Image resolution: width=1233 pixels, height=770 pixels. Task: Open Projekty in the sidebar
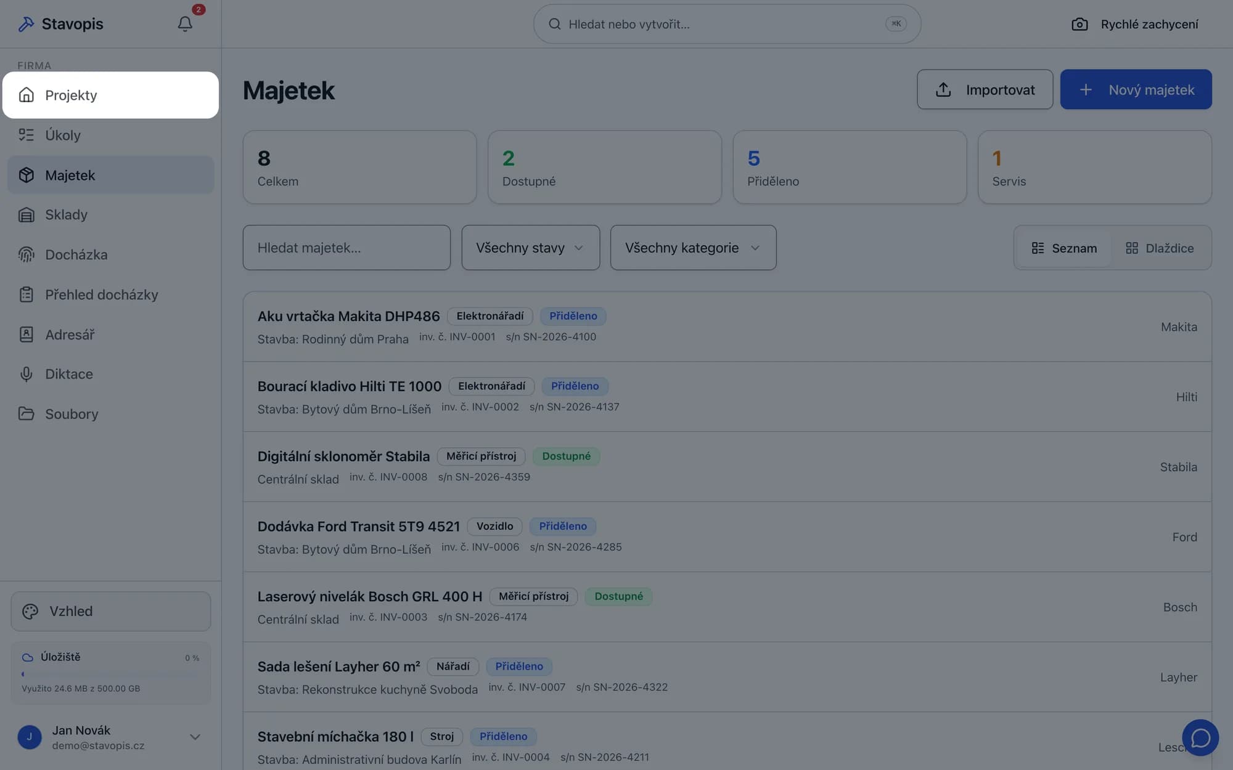110,95
